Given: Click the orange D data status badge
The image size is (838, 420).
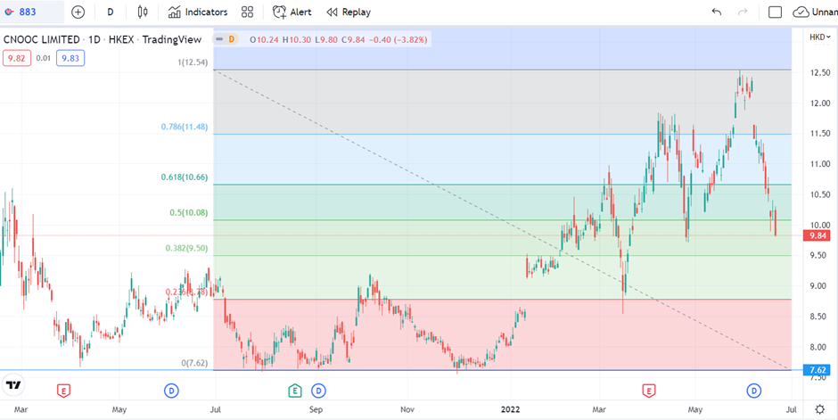Looking at the screenshot, I should (x=232, y=39).
